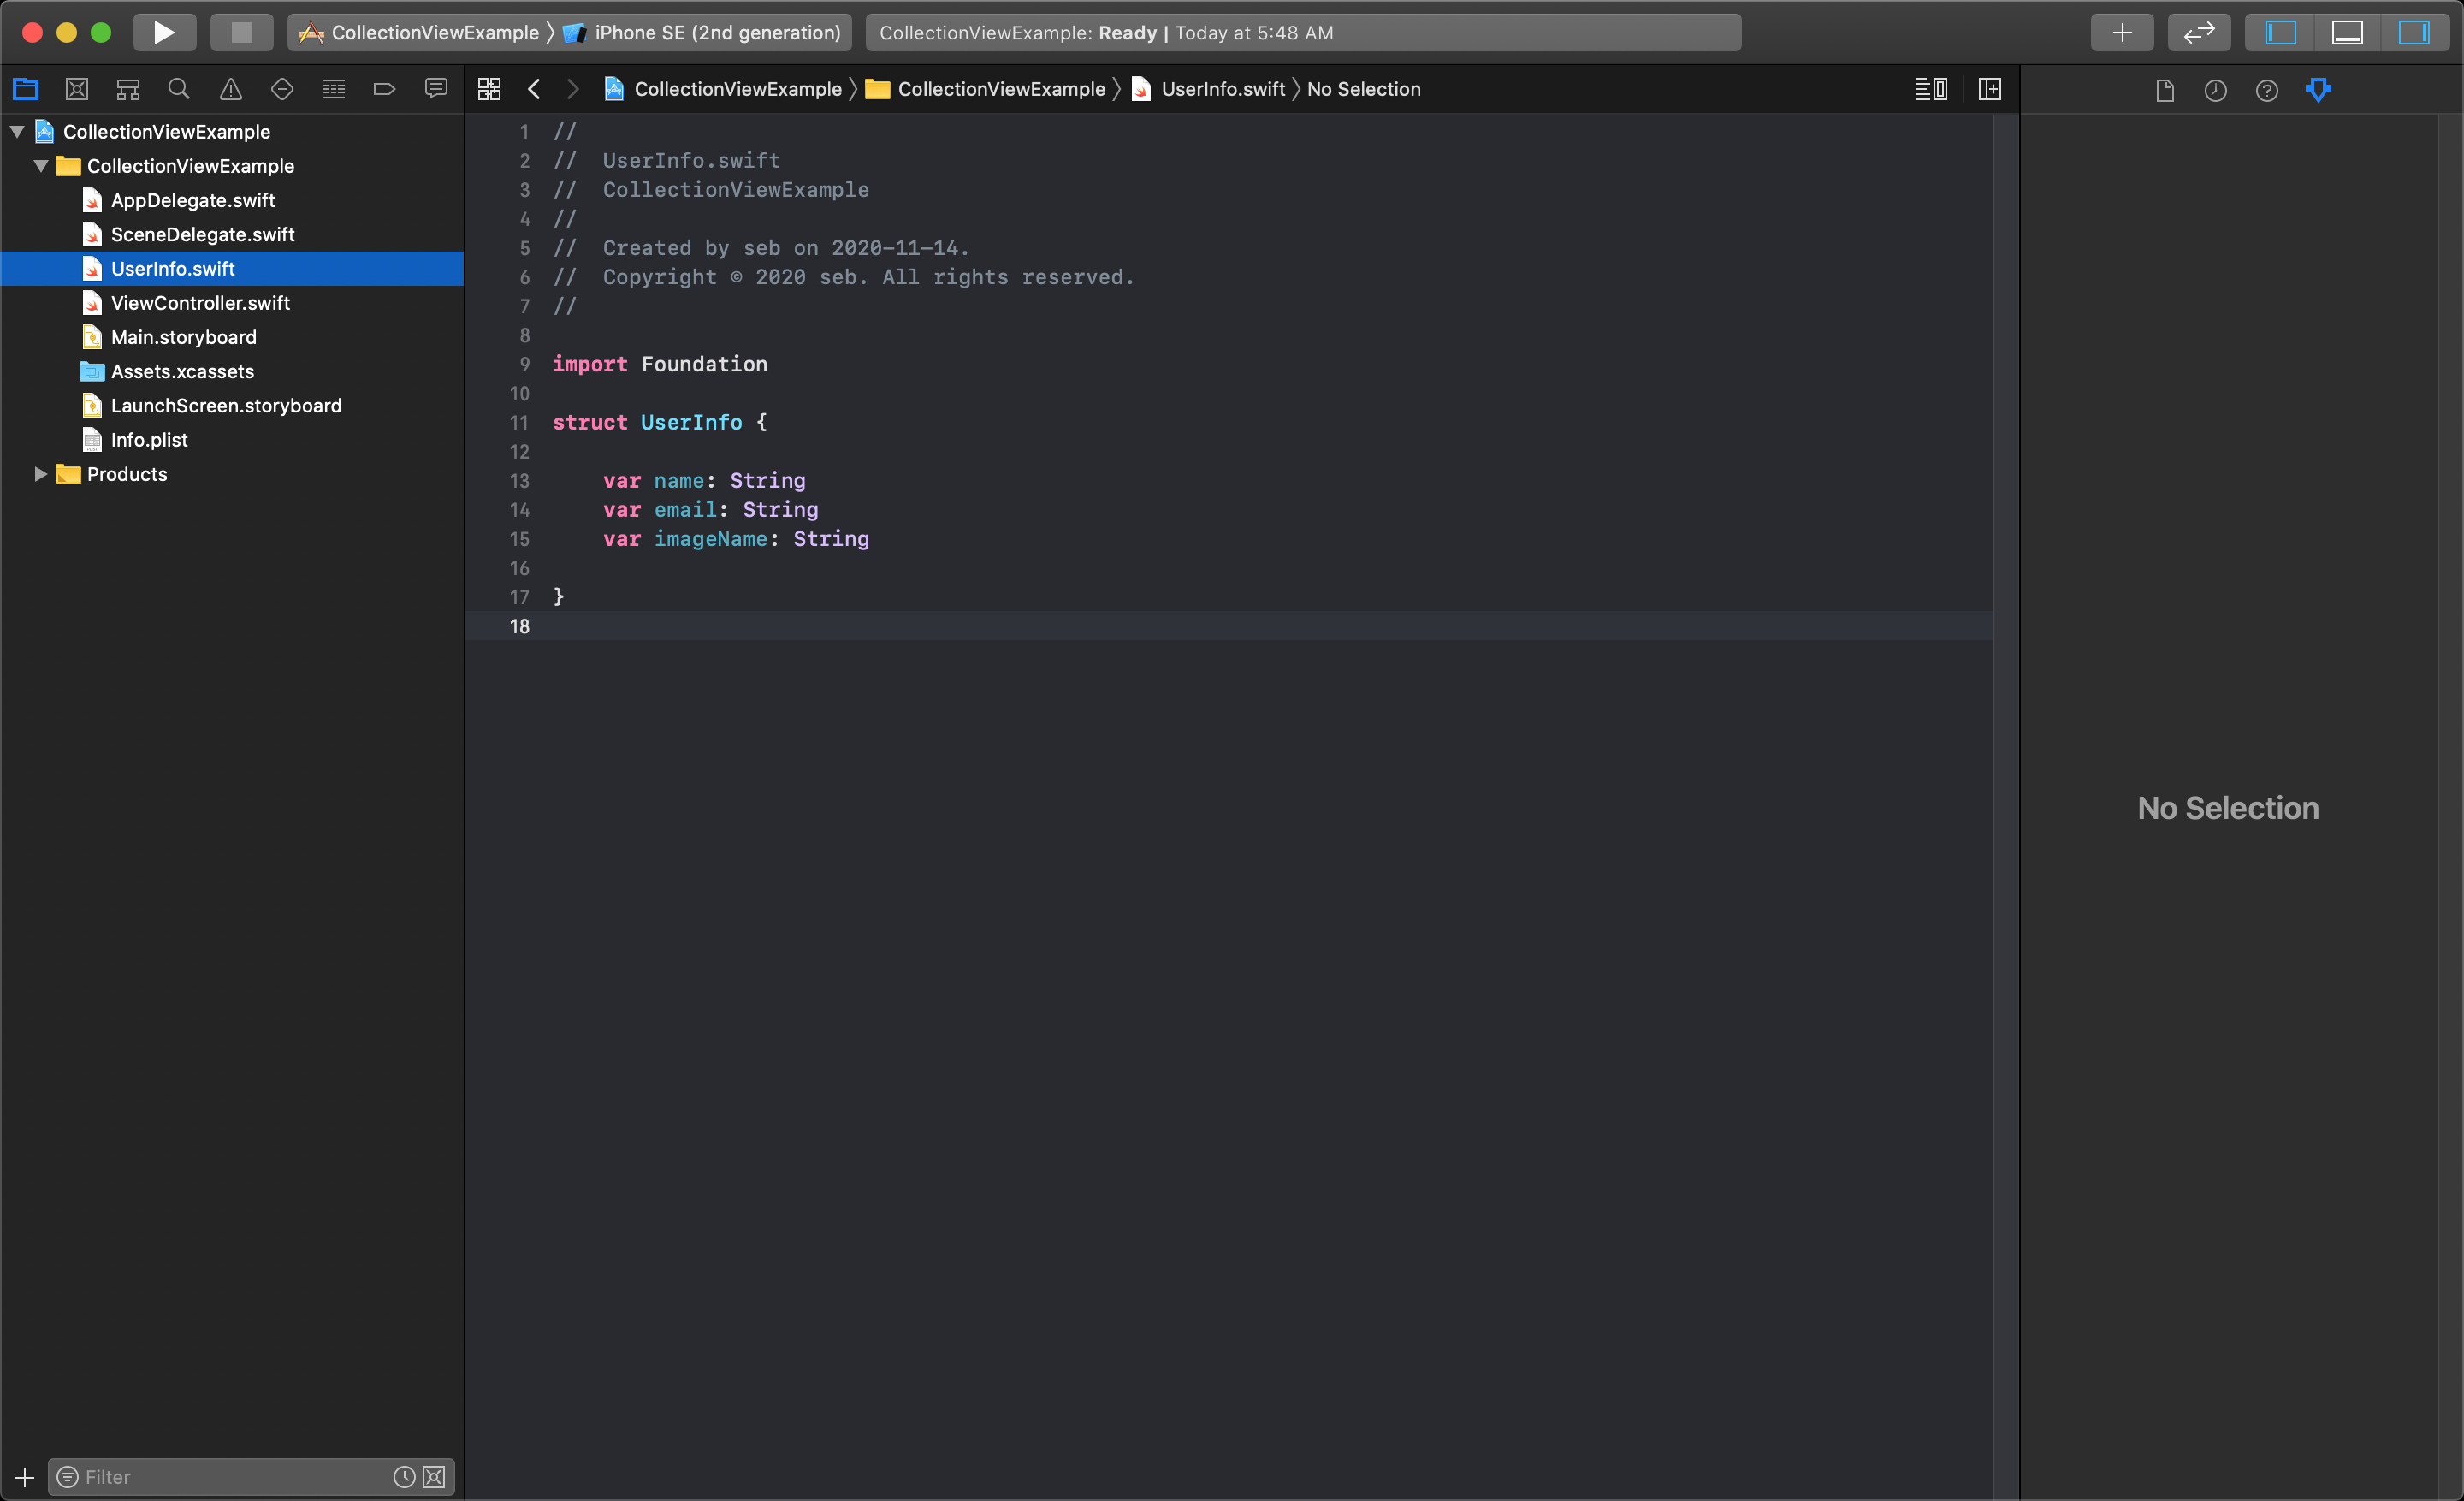Open the CollectionViewExample folder breadcrumb

click(x=986, y=89)
